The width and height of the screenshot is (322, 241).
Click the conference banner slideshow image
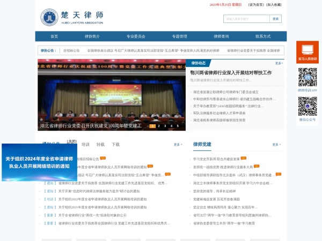click(x=112, y=95)
